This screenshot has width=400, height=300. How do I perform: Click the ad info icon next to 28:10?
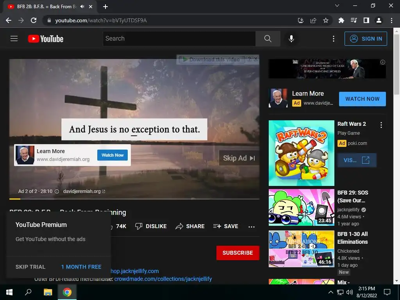click(x=57, y=191)
